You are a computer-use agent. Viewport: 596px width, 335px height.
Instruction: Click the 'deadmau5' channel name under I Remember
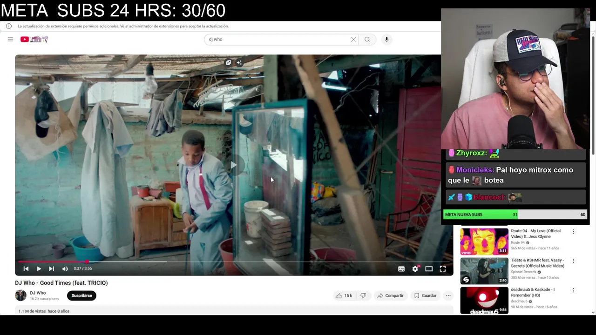pyautogui.click(x=519, y=301)
